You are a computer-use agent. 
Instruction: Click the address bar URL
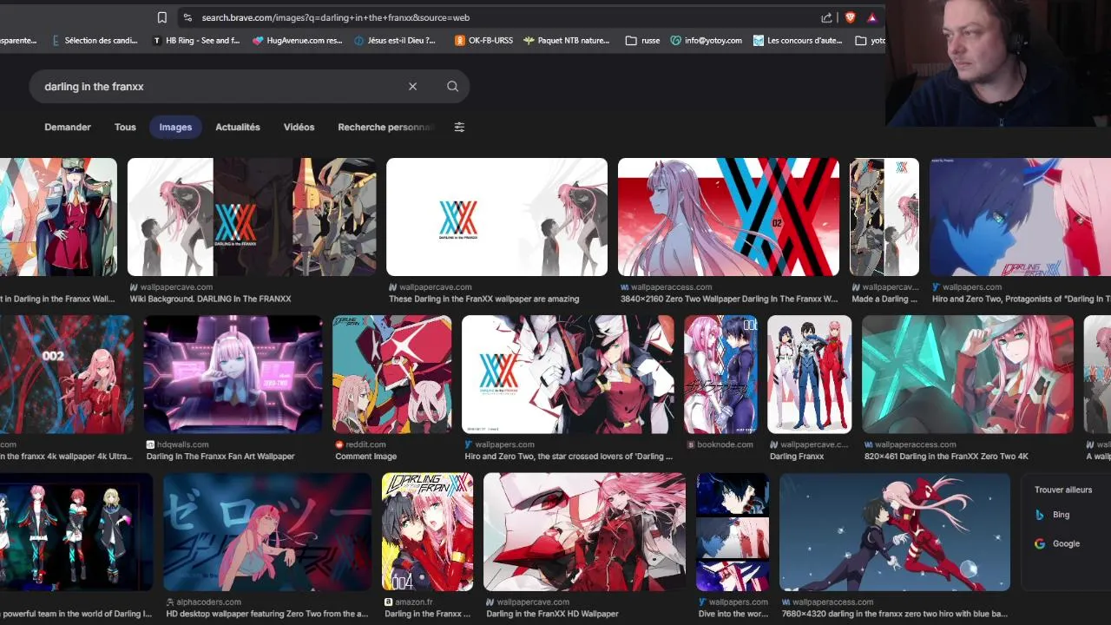335,17
